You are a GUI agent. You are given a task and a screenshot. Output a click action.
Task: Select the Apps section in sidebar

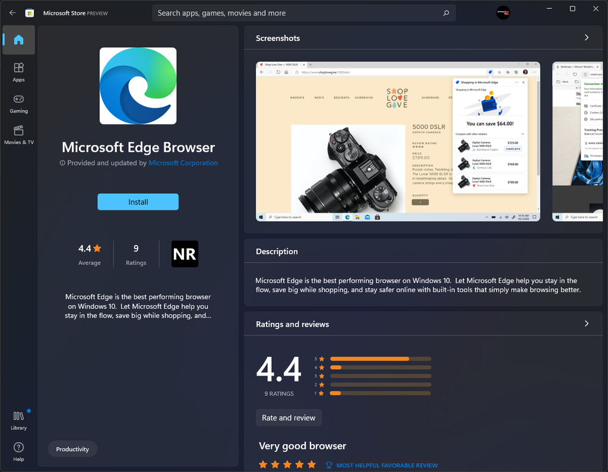point(18,71)
